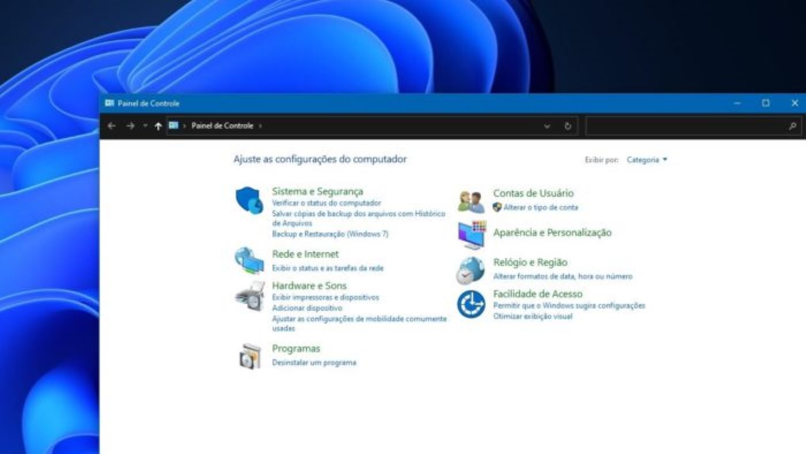806x454 pixels.
Task: Open Relógio e Região category
Action: click(530, 263)
